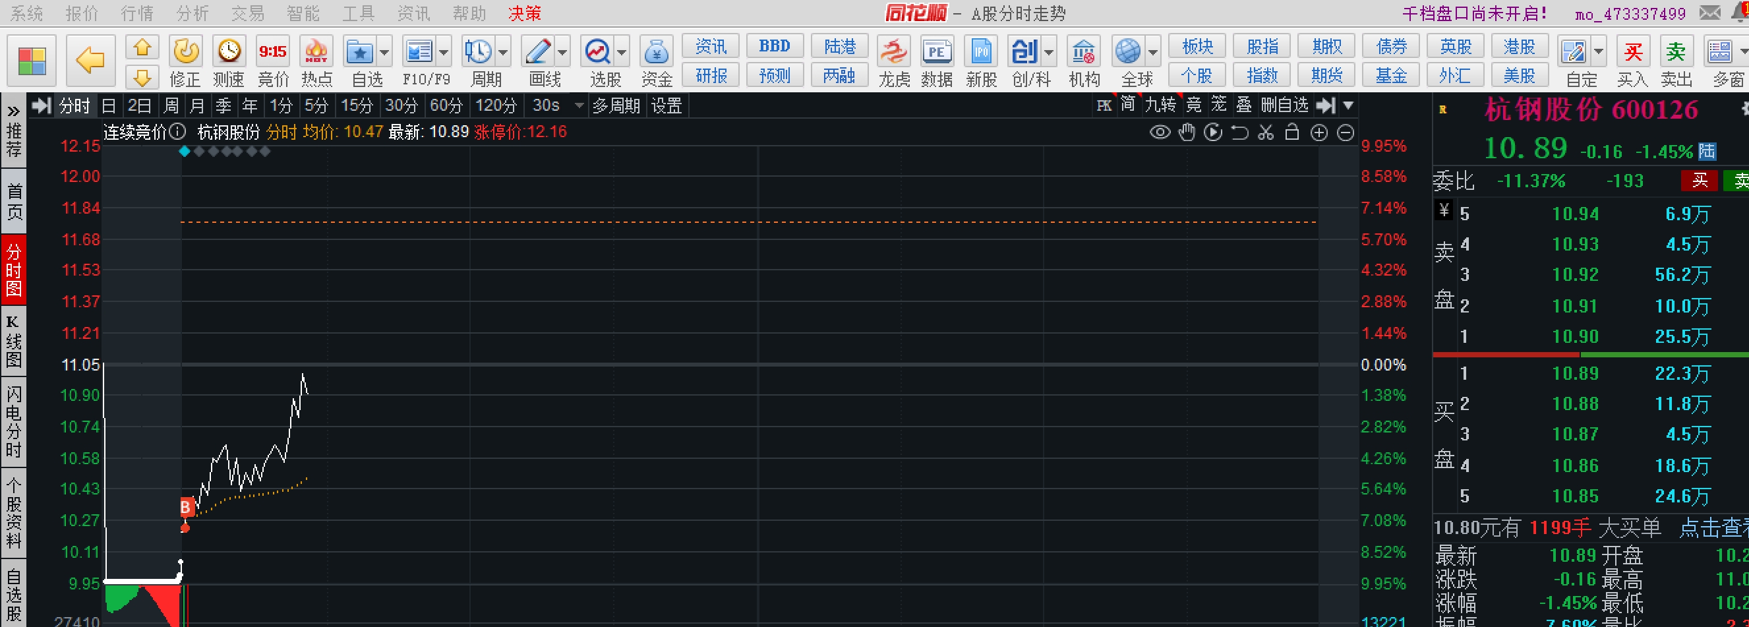The image size is (1749, 627).
Task: Open the 测速 clock speed test
Action: (x=229, y=51)
